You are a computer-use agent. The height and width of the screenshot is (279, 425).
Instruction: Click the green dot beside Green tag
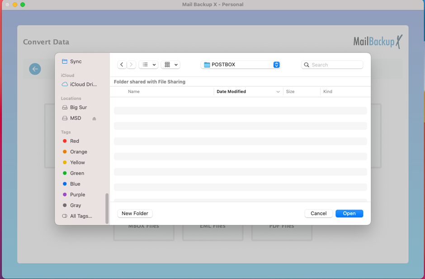click(x=65, y=173)
